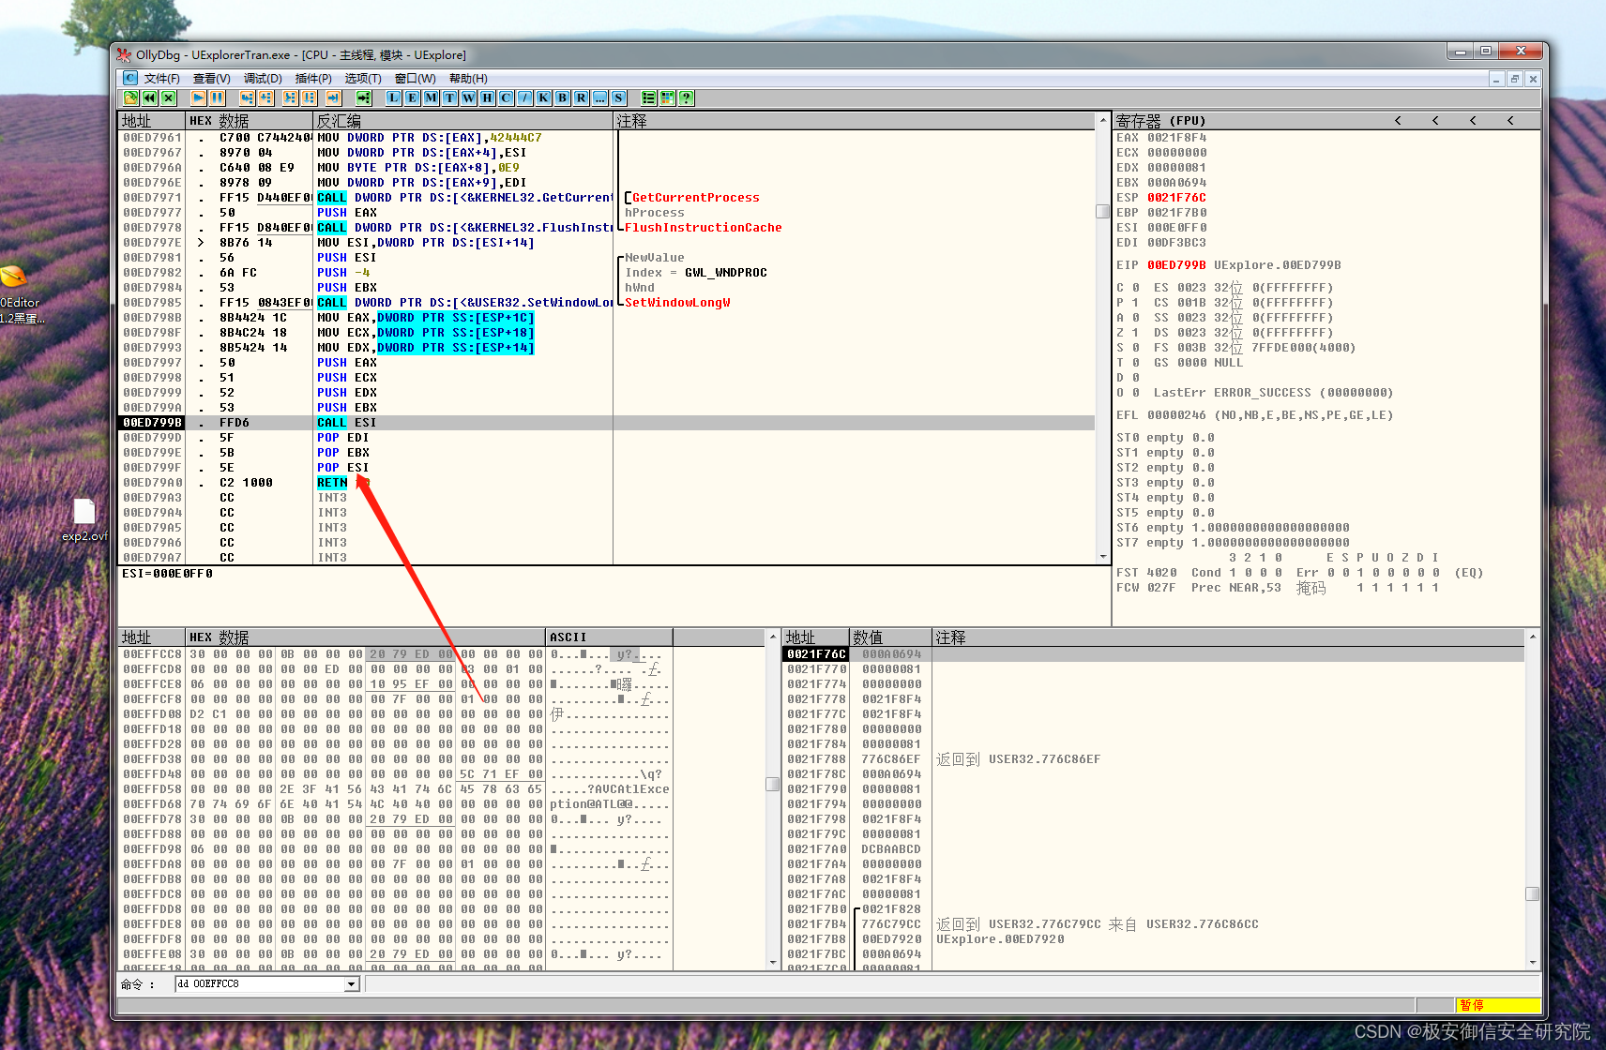Viewport: 1606px width, 1050px height.
Task: Open the Log window with L button
Action: [394, 97]
